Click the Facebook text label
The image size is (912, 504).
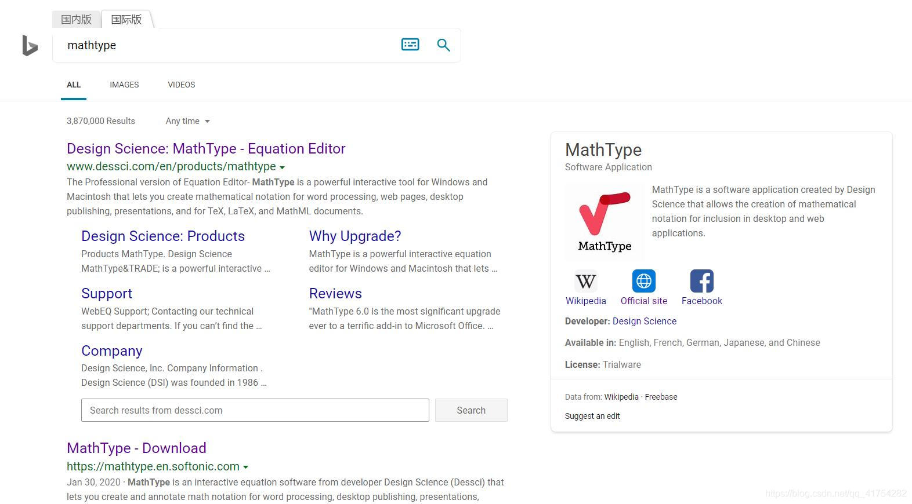click(702, 301)
